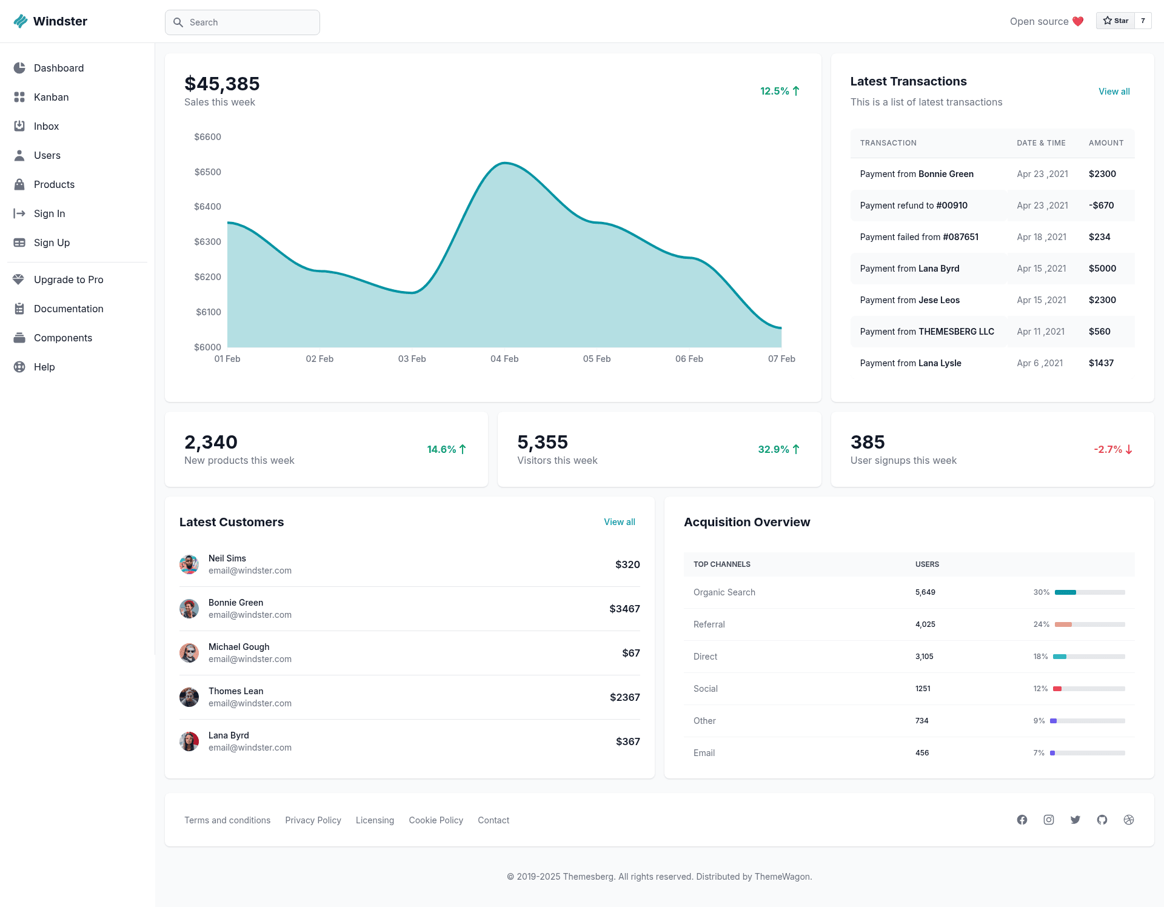Navigate to Products page
1164x907 pixels.
click(x=77, y=184)
